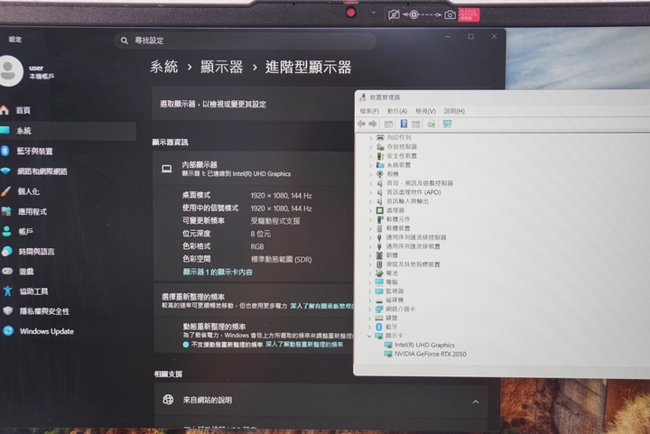Click the 內部顯示器 display info header

tap(253, 169)
